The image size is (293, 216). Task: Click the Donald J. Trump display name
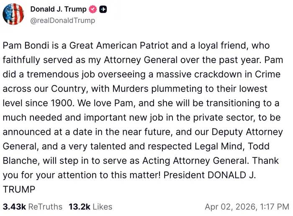tap(58, 9)
